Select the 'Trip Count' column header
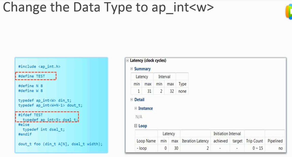Viewport: 292px width, 157px height. 254,141
